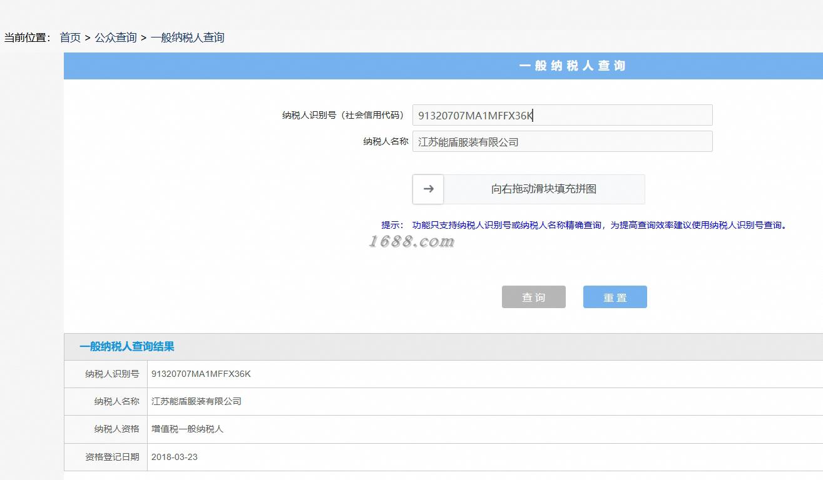
Task: Select registration date 2018-03-23
Action: click(x=175, y=457)
